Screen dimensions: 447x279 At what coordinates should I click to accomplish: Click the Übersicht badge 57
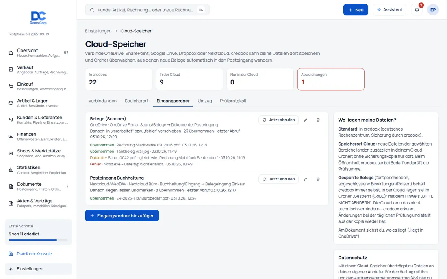66,53
